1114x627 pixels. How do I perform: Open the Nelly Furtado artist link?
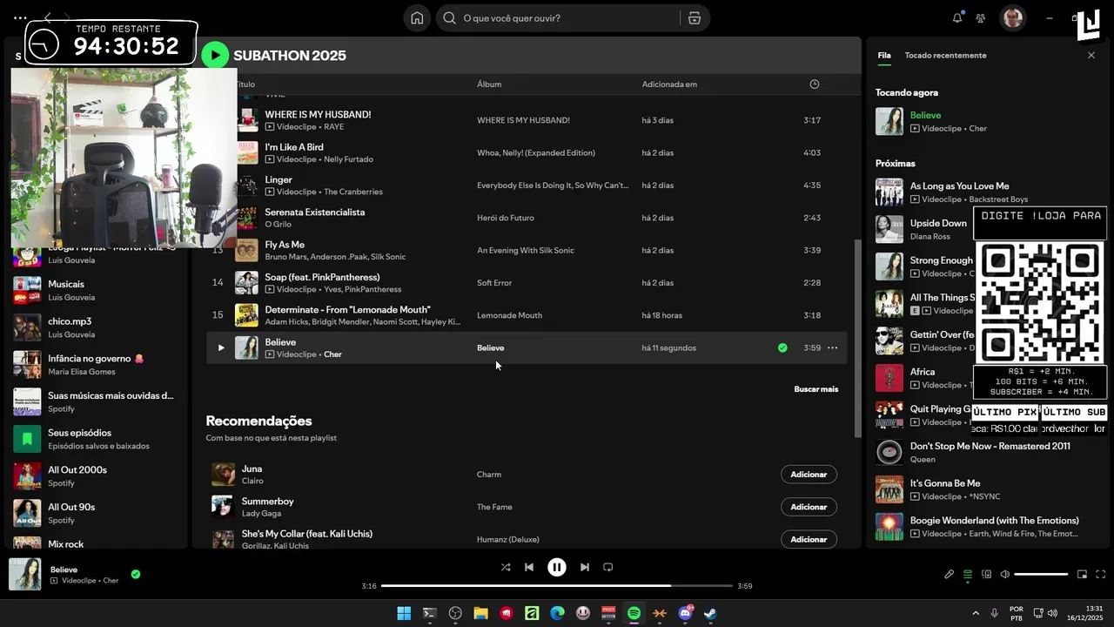(x=348, y=159)
